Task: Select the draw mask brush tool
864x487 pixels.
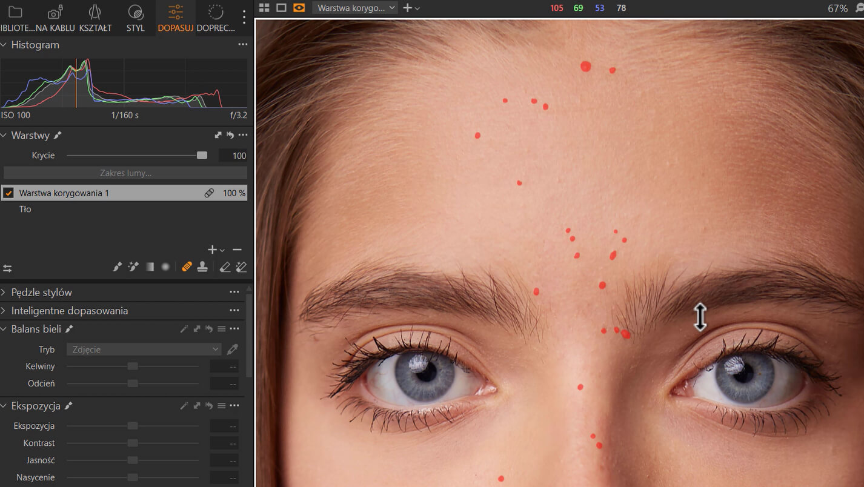Action: point(118,267)
